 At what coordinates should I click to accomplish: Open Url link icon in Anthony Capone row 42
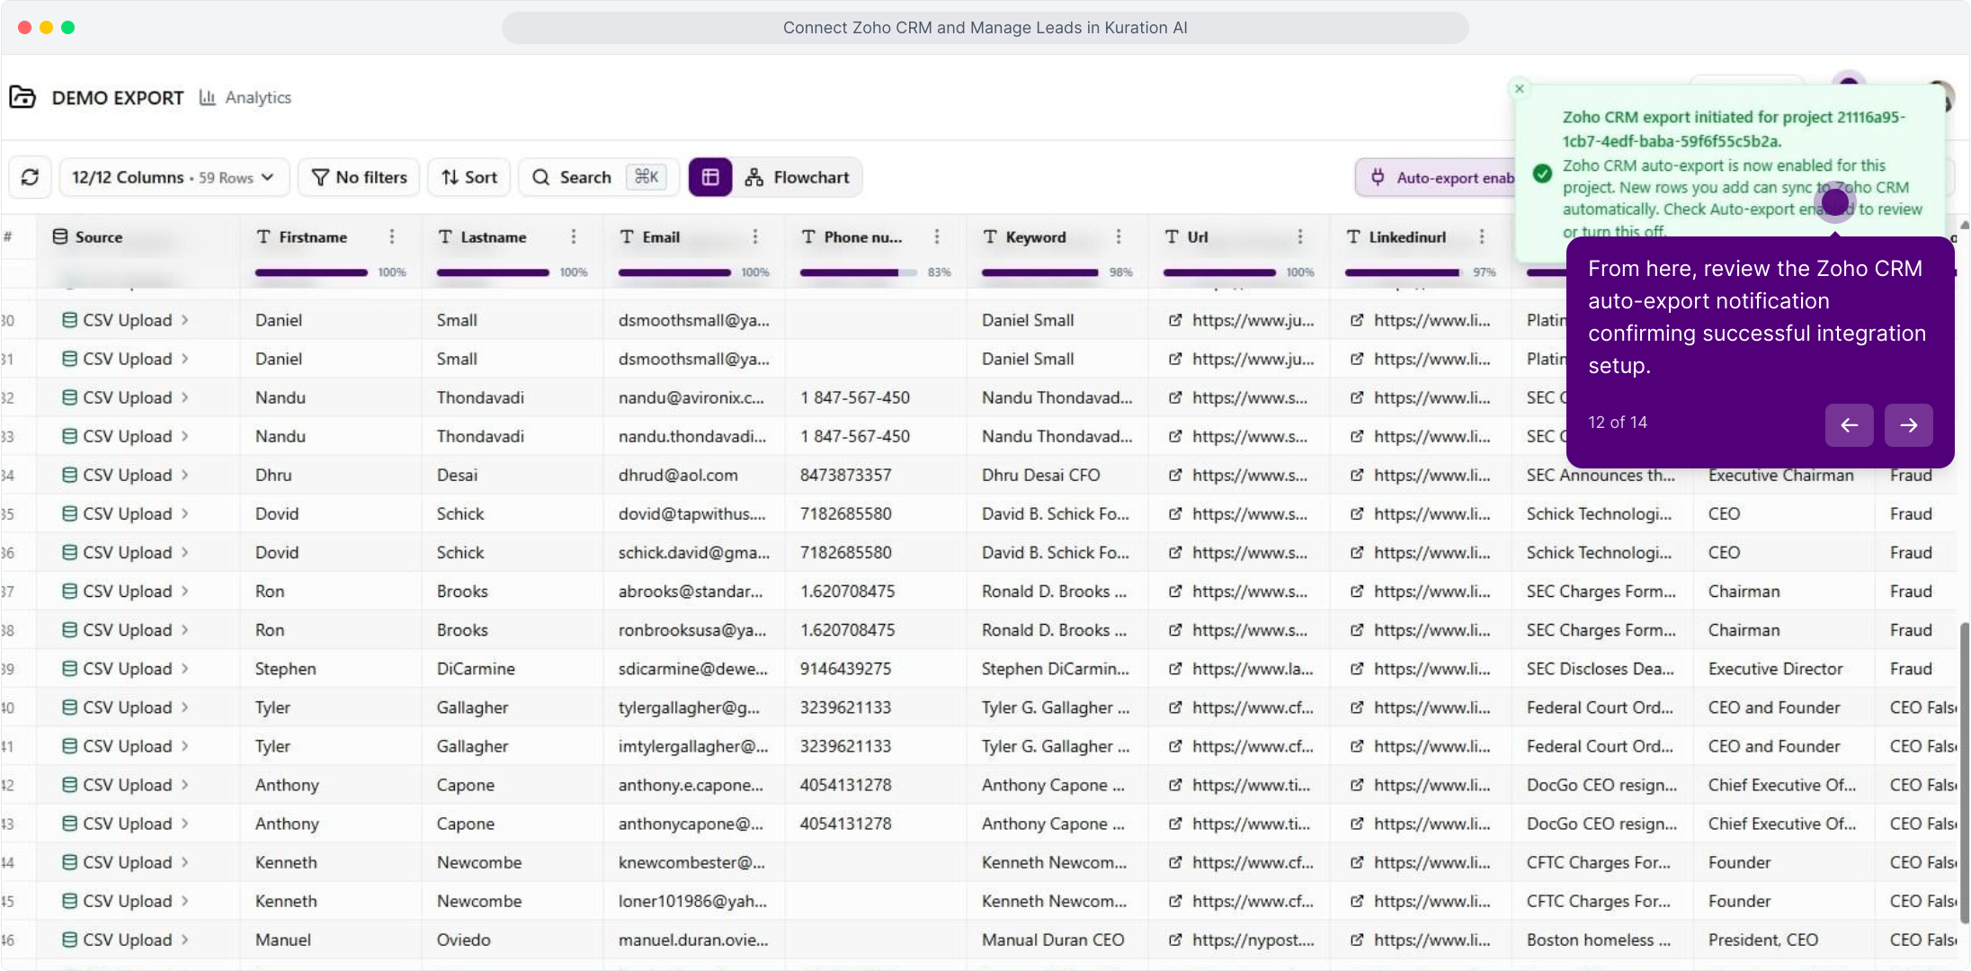point(1175,785)
